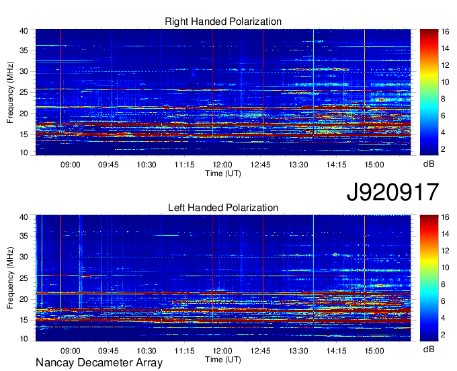Viewport: 457px width, 371px height.
Task: Click the dB unit label under the Right Handed colorbar
Action: tap(429, 164)
